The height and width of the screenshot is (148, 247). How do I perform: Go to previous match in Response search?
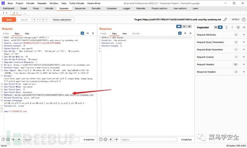click(111, 139)
